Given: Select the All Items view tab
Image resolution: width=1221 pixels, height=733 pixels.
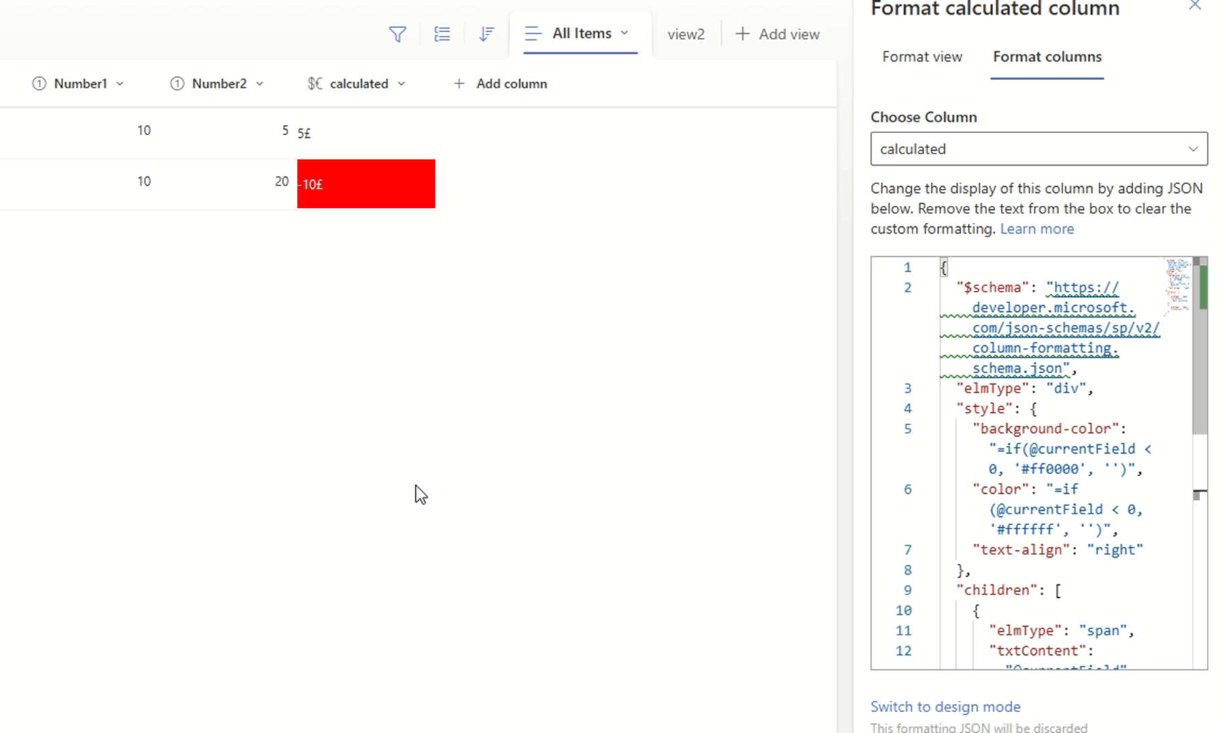Looking at the screenshot, I should tap(581, 33).
